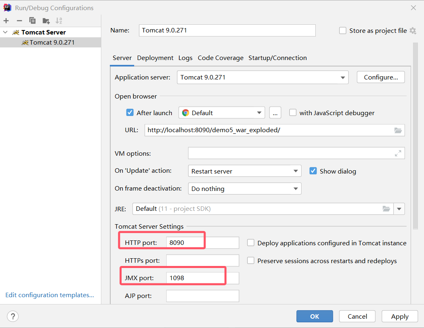Click the HTTP port field

coord(203,242)
